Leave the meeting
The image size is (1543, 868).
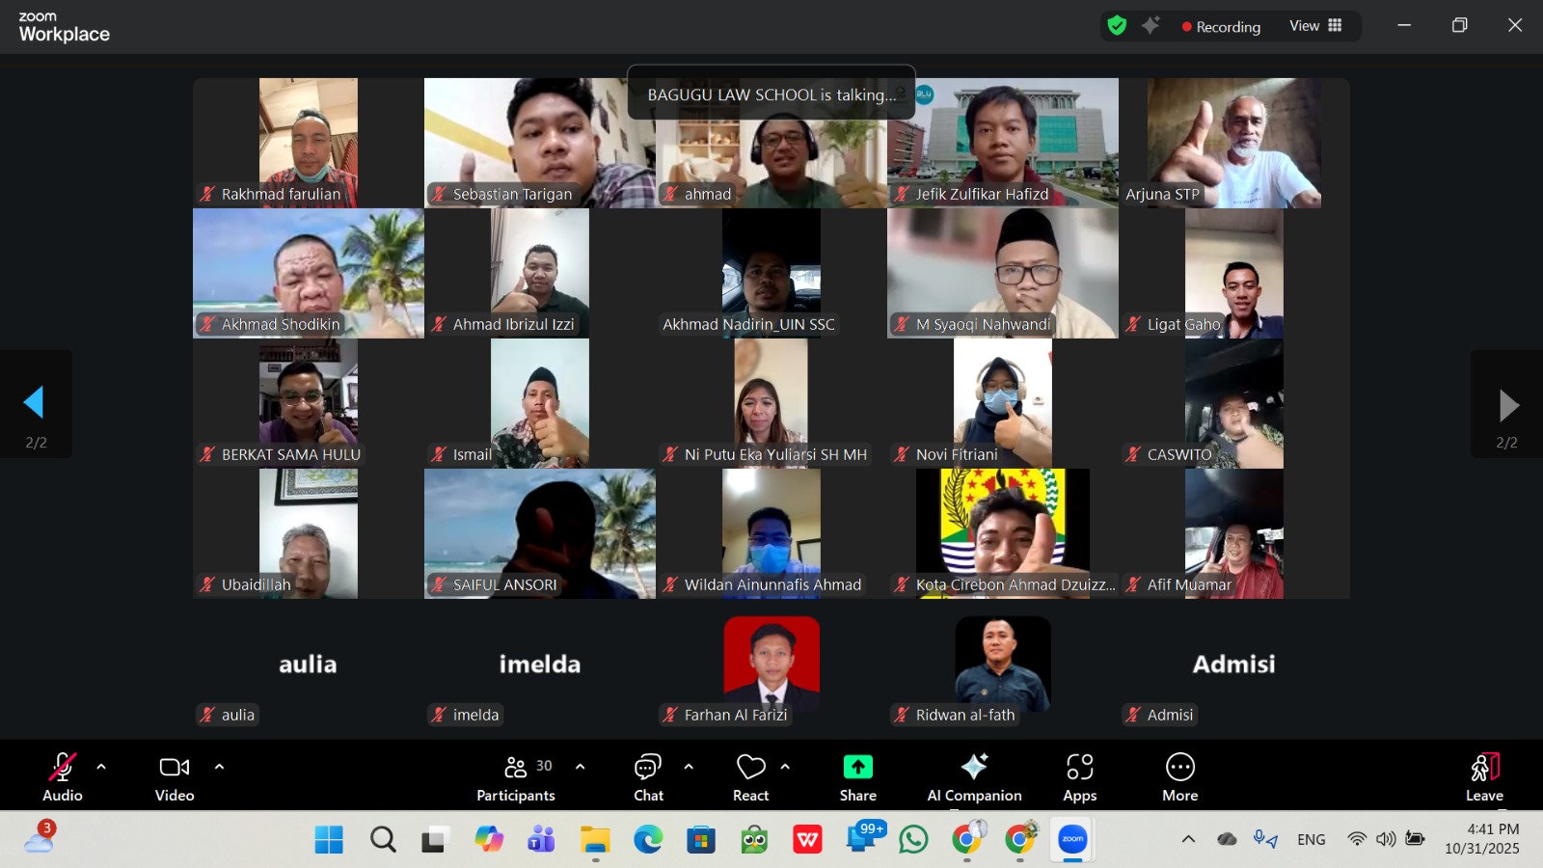point(1484,776)
